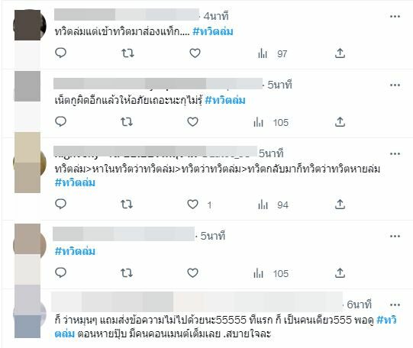This screenshot has height=348, width=413.
Task: Retweet the tweet with 97 views
Action: 127,53
